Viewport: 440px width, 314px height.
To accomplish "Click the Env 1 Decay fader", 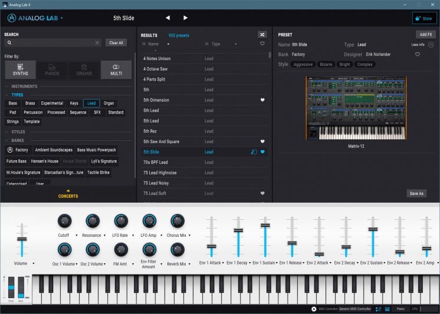I will click(x=238, y=230).
